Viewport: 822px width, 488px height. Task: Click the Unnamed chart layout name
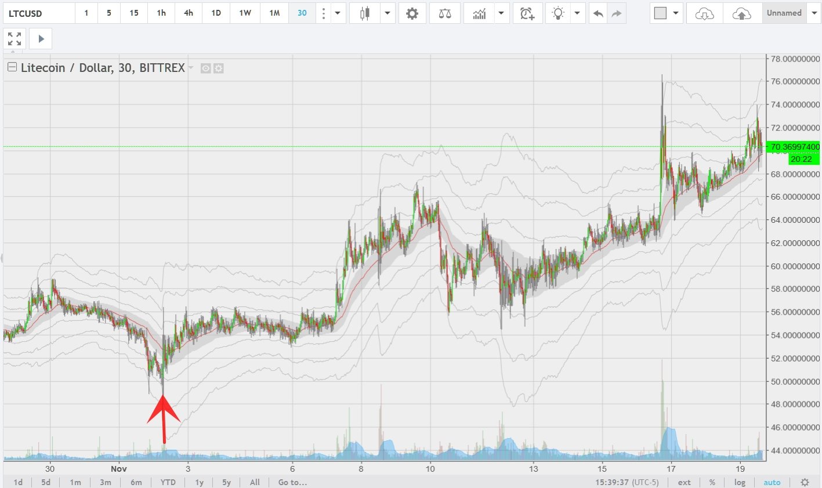(784, 13)
